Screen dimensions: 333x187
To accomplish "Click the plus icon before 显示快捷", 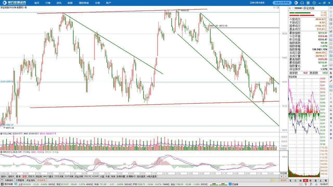I will (x=2, y=184).
